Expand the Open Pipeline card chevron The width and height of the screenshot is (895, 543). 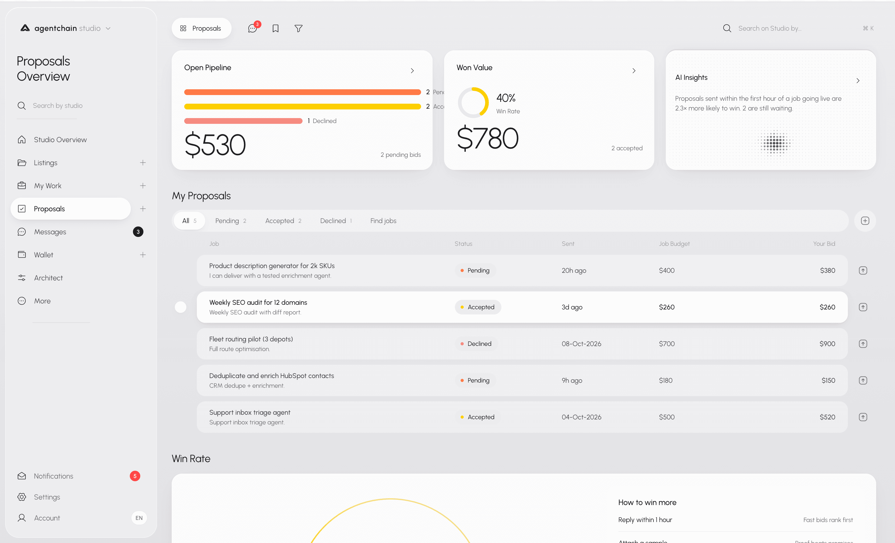click(412, 70)
